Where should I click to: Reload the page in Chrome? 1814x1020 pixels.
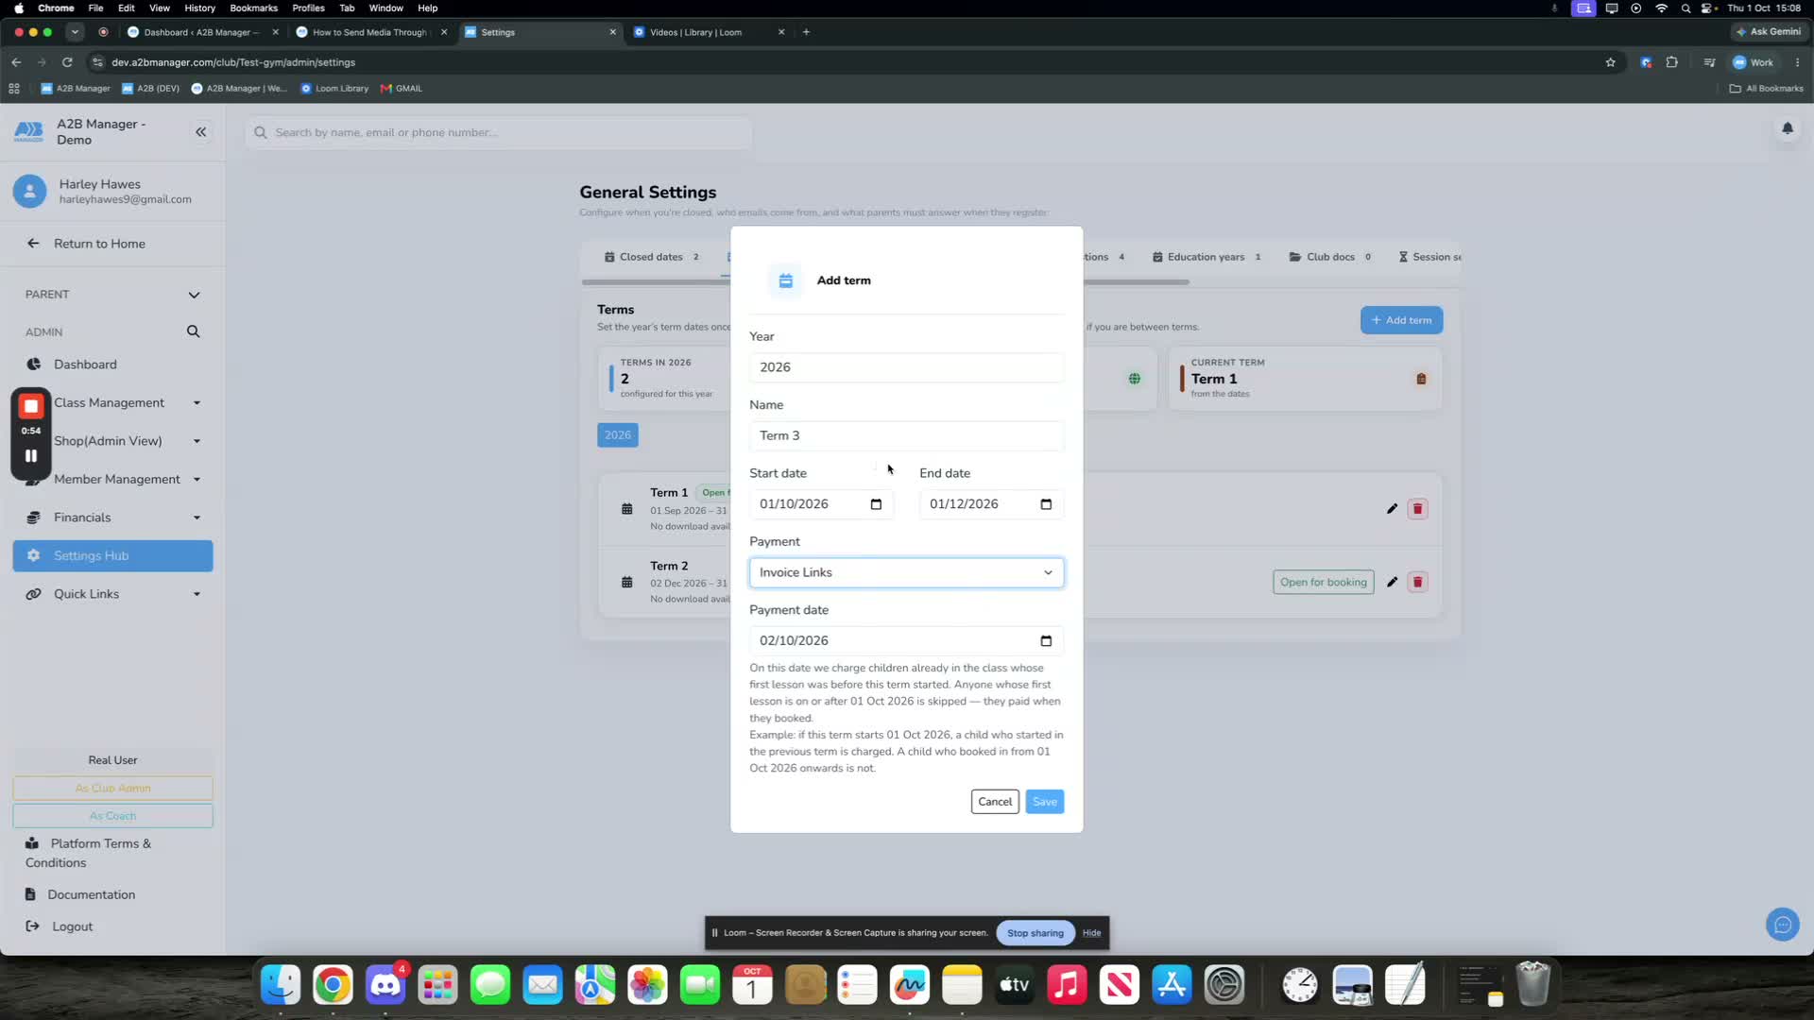click(x=67, y=62)
